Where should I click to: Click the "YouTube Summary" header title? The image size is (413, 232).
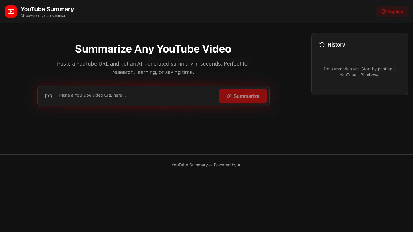pyautogui.click(x=47, y=9)
